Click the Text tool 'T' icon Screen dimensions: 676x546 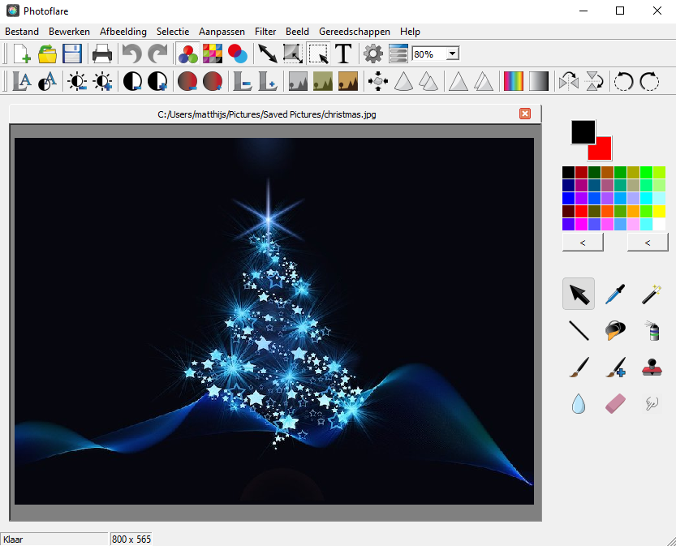click(x=343, y=54)
